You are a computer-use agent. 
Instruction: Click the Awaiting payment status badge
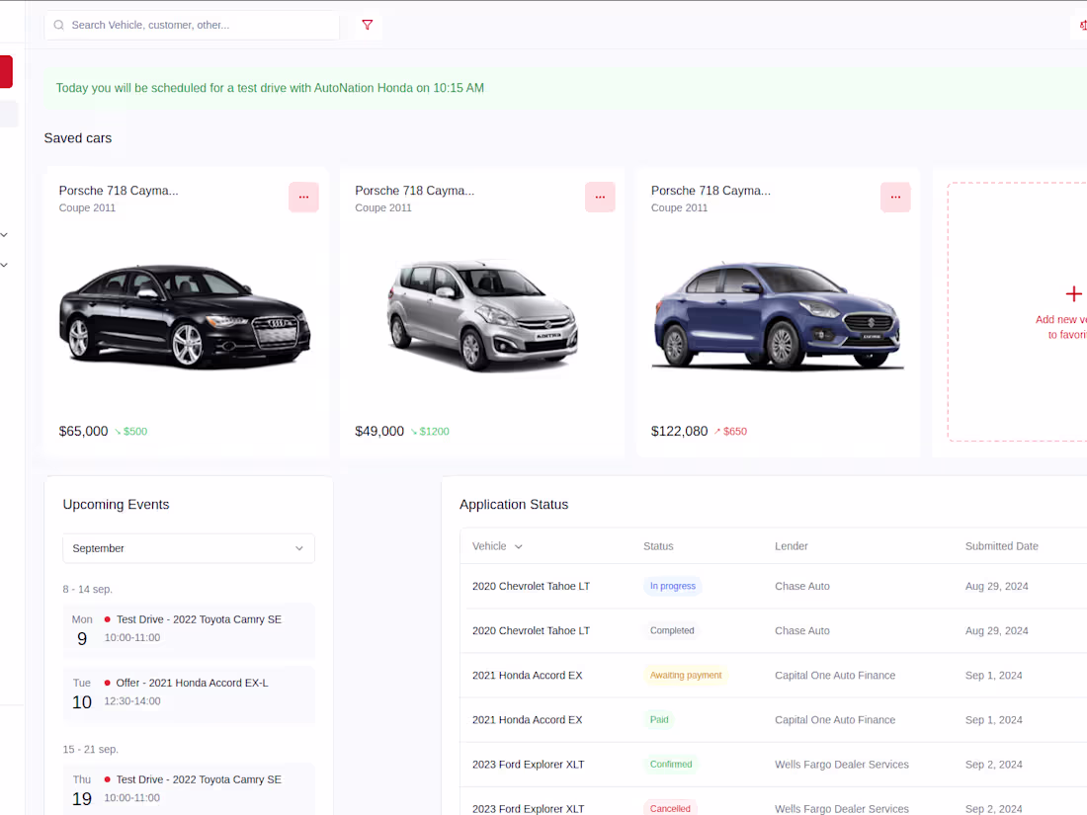(x=686, y=675)
